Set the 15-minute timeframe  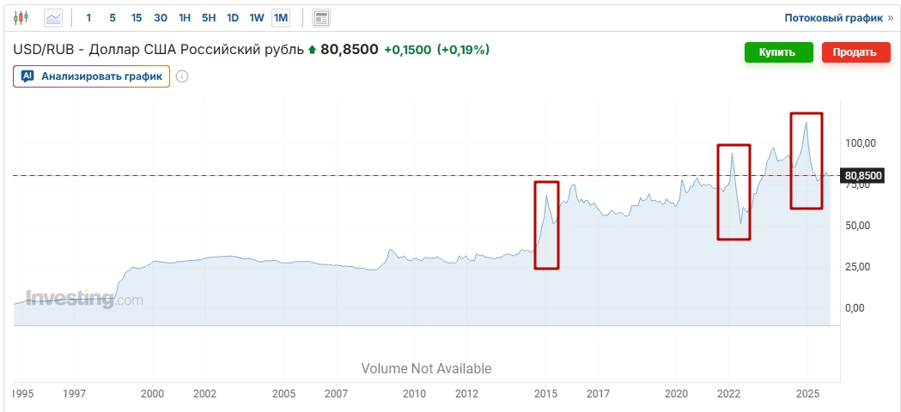tap(137, 17)
